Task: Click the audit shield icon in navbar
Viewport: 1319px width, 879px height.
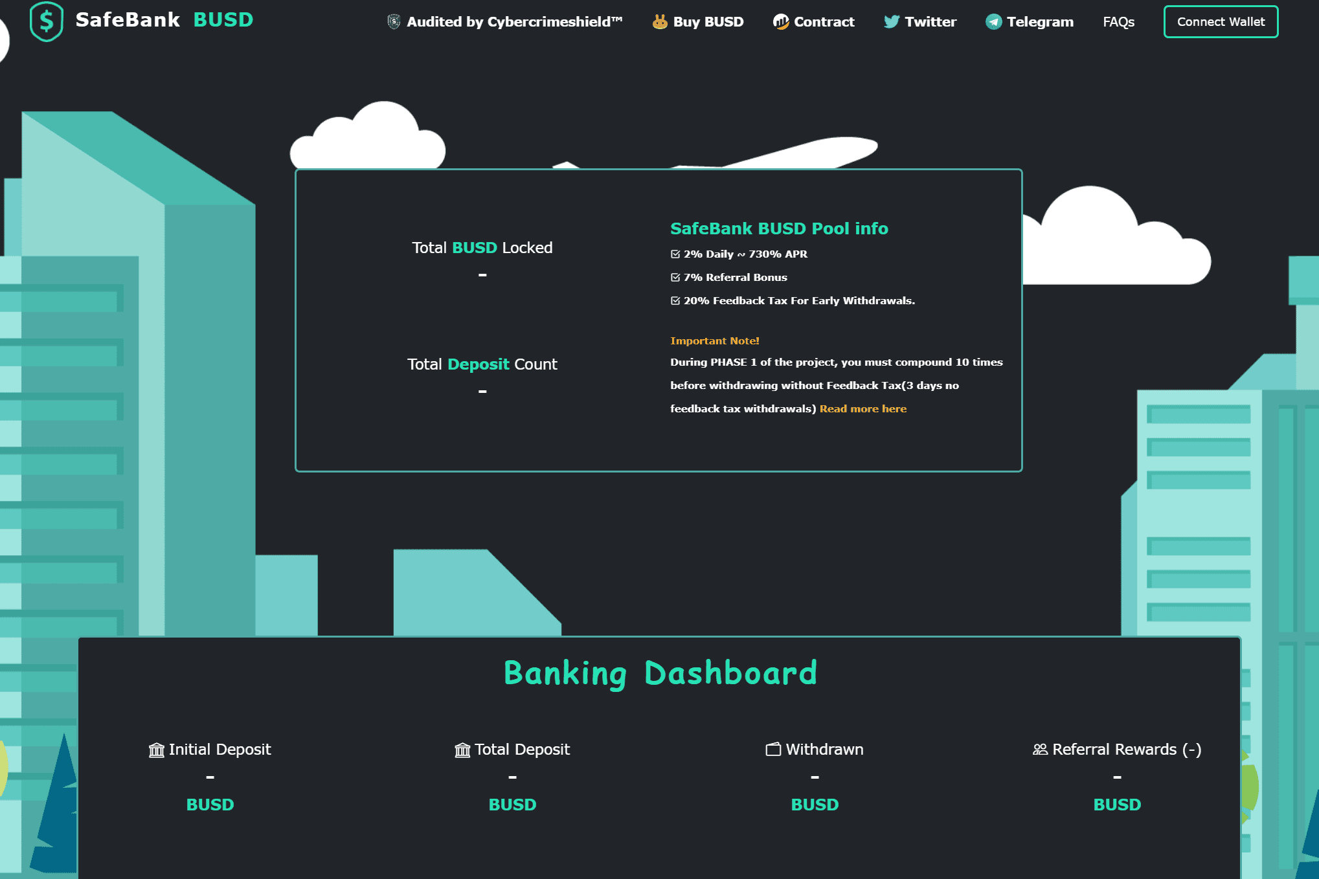Action: (x=394, y=21)
